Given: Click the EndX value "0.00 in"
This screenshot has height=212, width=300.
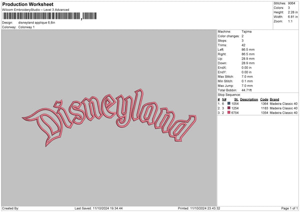Looking at the screenshot, I should click(246, 67).
